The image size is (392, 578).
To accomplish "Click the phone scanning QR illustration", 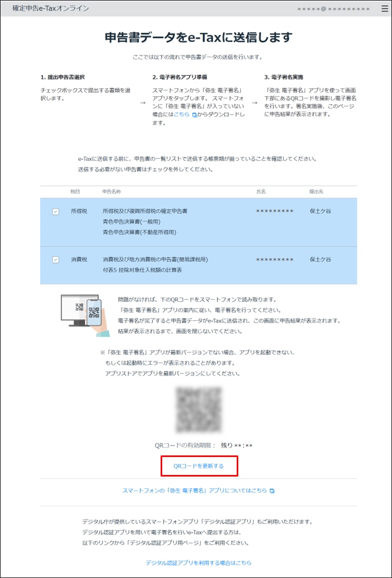I will click(85, 315).
